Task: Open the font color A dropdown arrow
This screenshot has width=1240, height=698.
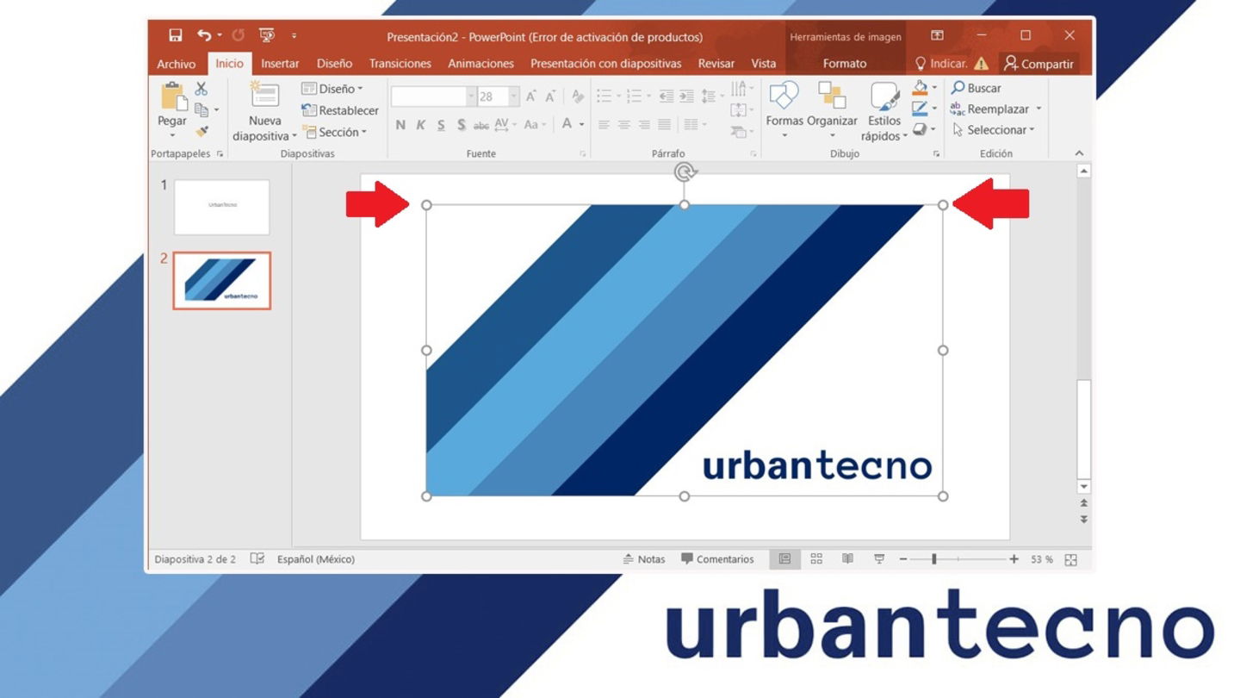Action: click(x=582, y=125)
